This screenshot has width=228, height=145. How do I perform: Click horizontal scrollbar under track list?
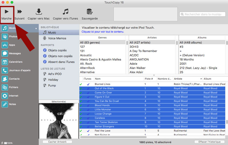(x=113, y=137)
